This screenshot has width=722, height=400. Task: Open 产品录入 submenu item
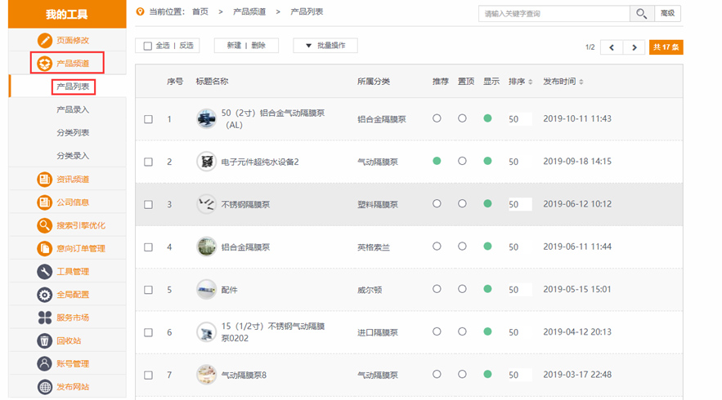click(73, 109)
